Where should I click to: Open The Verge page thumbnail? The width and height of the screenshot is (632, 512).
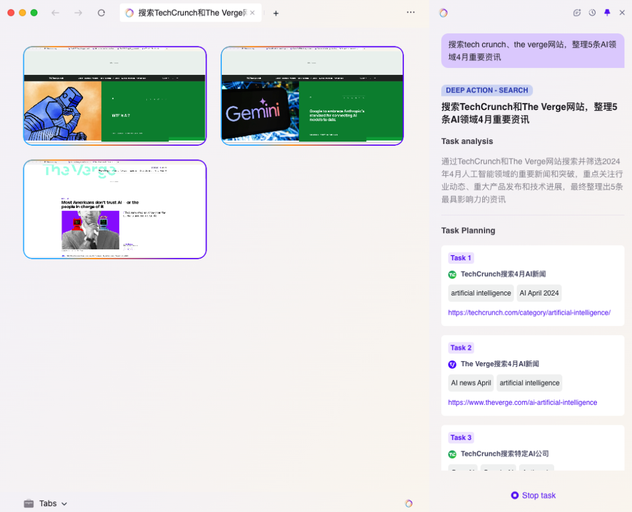tap(115, 209)
